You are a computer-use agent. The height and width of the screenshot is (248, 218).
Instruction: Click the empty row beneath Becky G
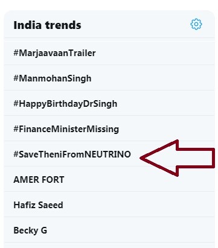(x=109, y=245)
